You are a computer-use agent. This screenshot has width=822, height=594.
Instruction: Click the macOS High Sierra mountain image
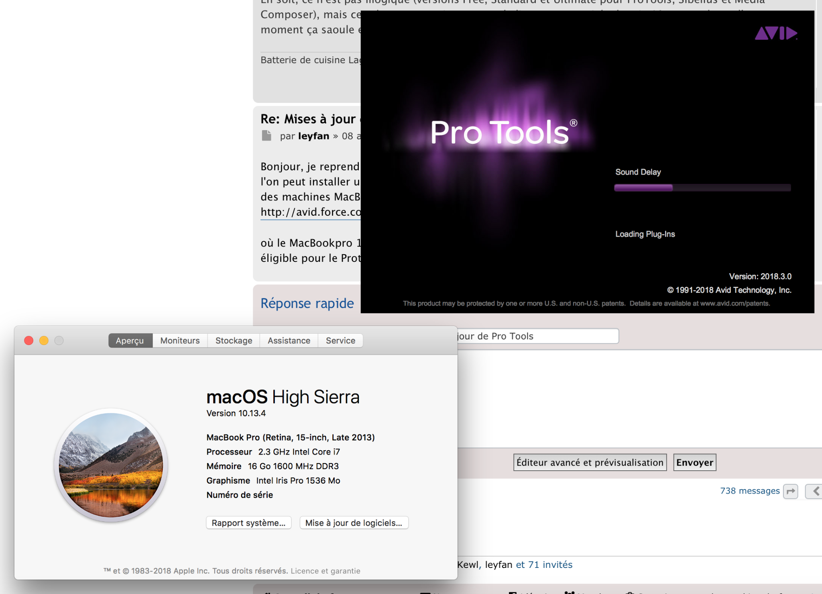[x=111, y=465]
